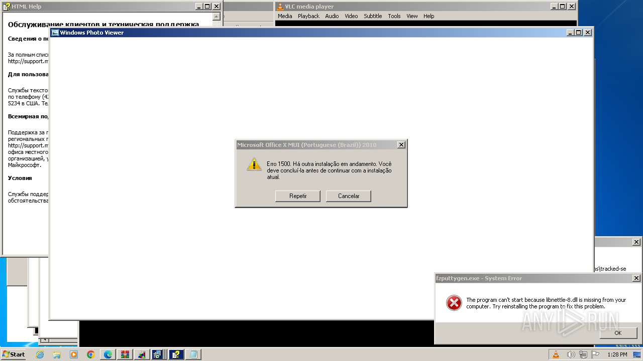Image resolution: width=643 pixels, height=361 pixels.
Task: Minimize the Windows Photo Viewer window
Action: [570, 33]
